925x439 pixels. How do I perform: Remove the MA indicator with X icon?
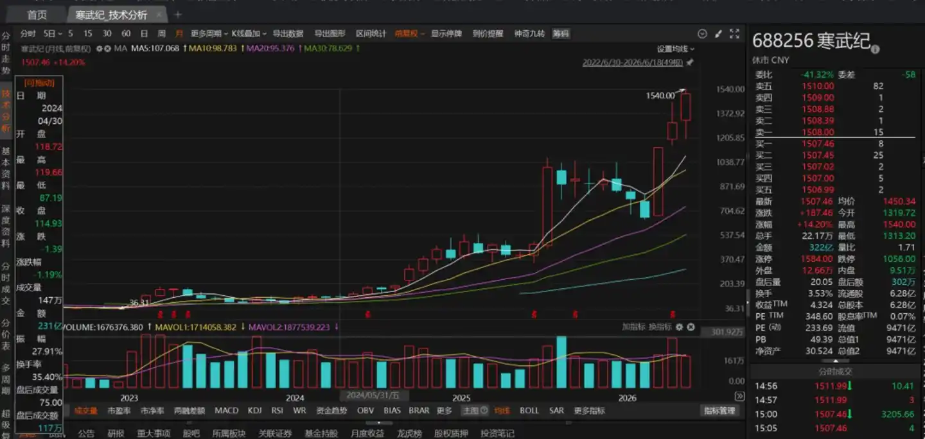[108, 48]
